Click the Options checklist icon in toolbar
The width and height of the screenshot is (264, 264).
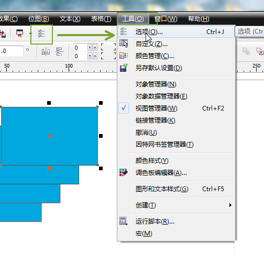click(41, 34)
